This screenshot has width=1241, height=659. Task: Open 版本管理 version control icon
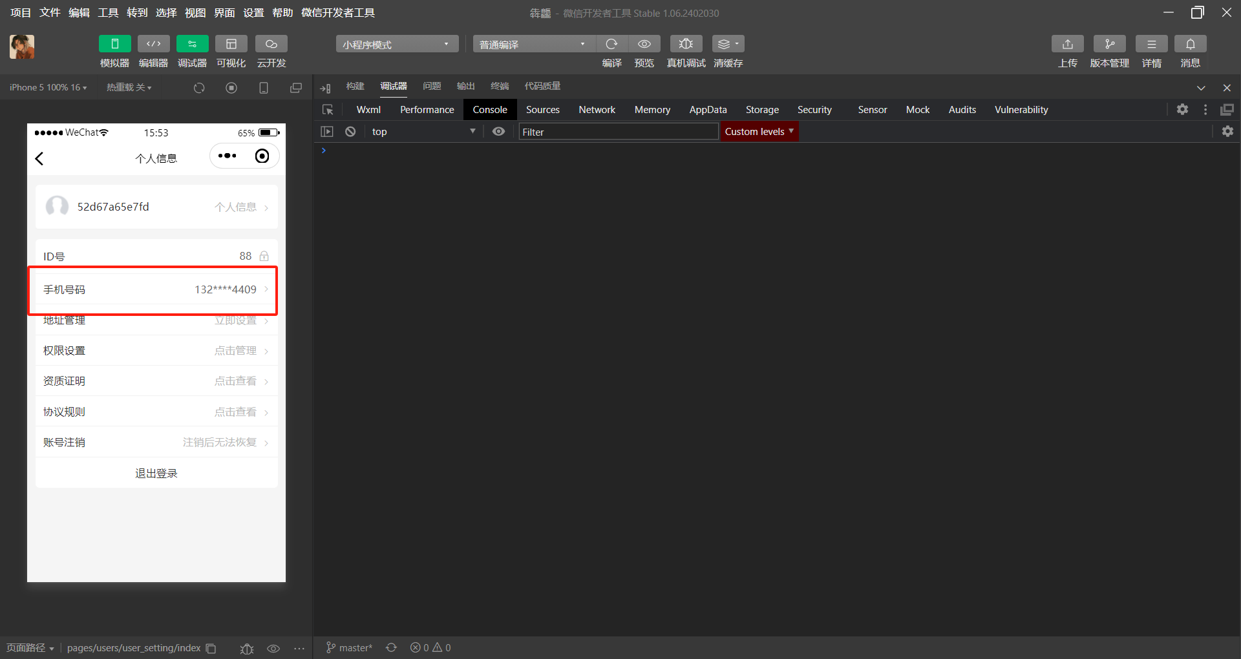click(x=1110, y=44)
